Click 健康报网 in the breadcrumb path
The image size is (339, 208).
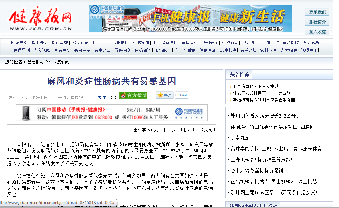coord(35,62)
